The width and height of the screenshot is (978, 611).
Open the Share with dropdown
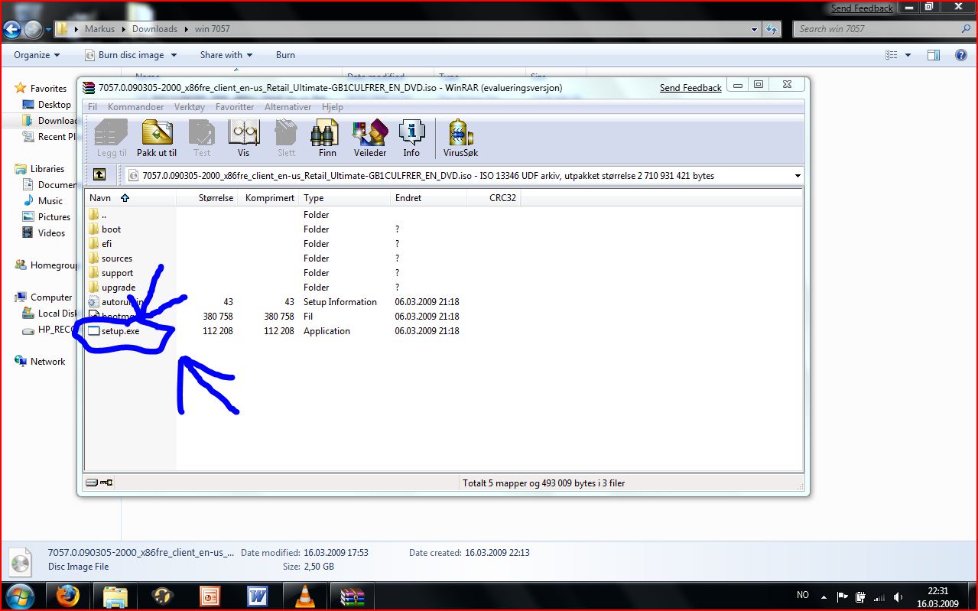[x=226, y=55]
